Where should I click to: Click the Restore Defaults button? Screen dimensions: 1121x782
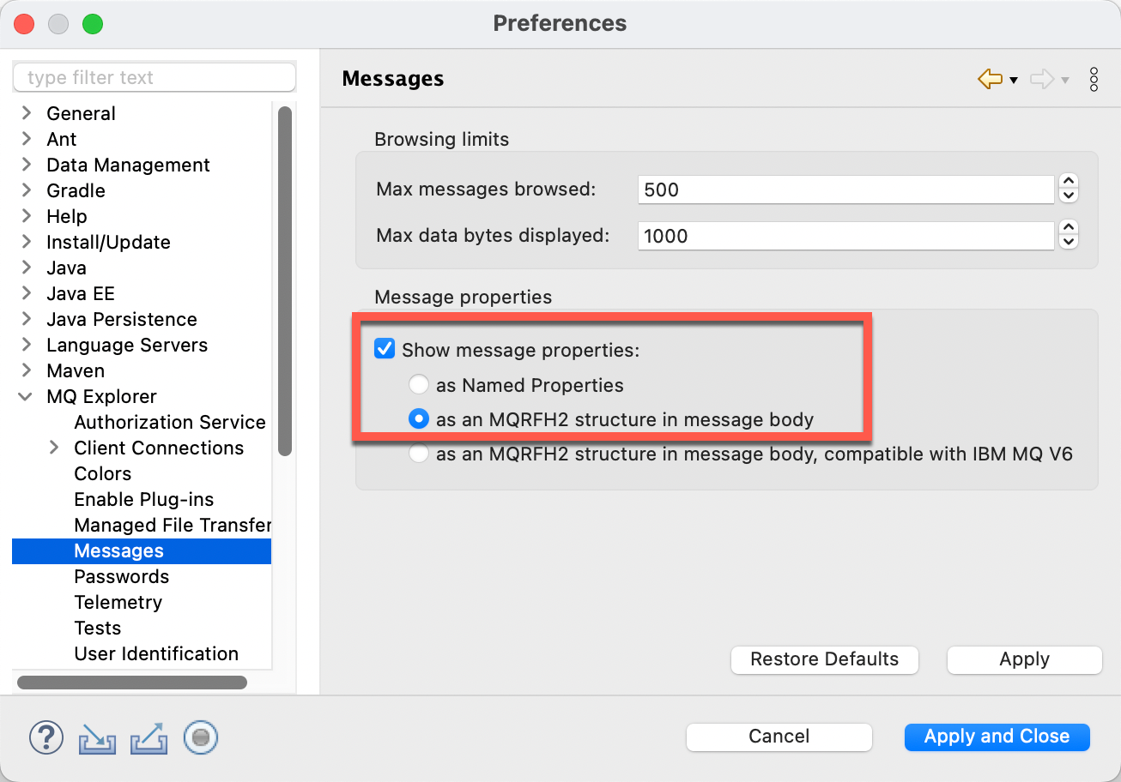[824, 659]
